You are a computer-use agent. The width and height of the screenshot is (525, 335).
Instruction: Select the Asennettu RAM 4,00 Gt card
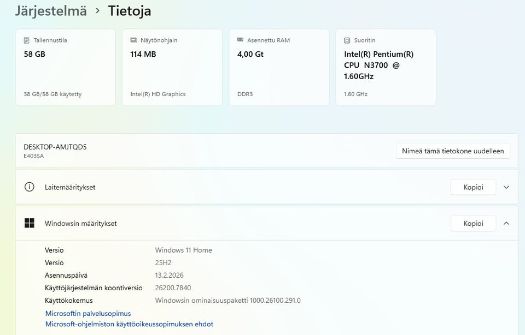click(279, 67)
